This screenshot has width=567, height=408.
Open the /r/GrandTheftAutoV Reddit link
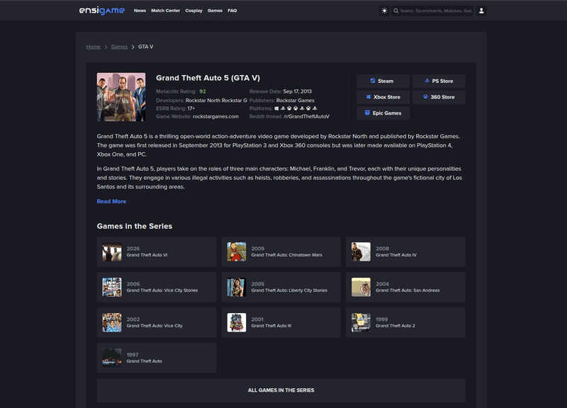tap(307, 116)
